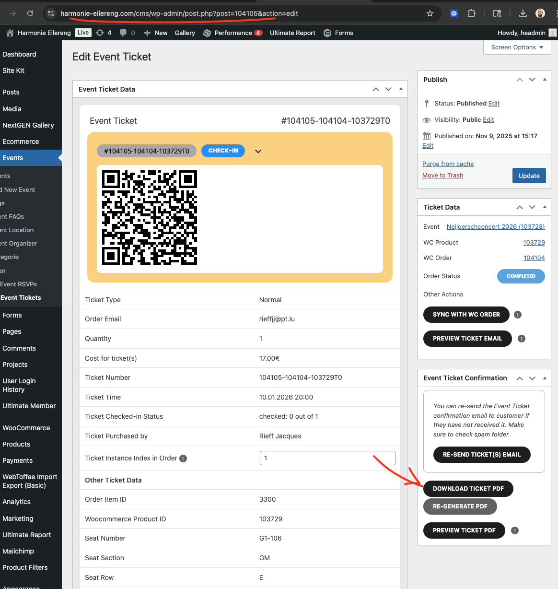Click the Download Ticket PDF button
This screenshot has height=589, width=558.
point(468,489)
